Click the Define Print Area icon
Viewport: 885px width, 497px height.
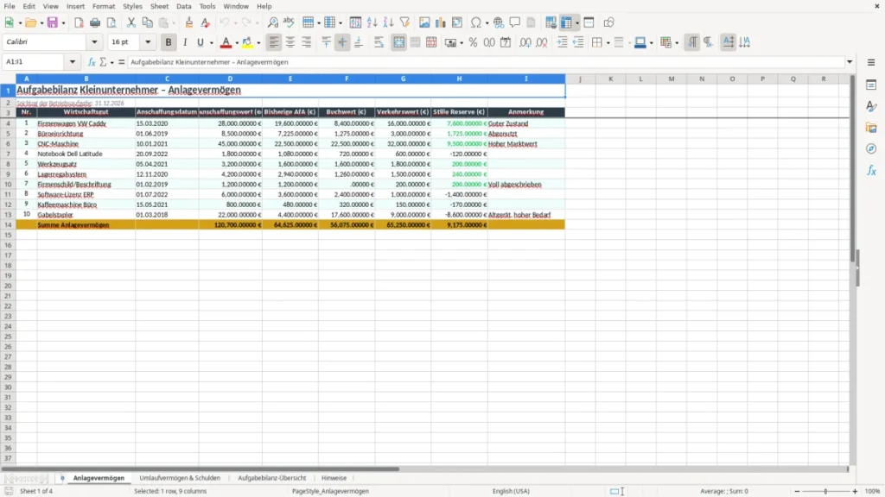click(x=551, y=22)
